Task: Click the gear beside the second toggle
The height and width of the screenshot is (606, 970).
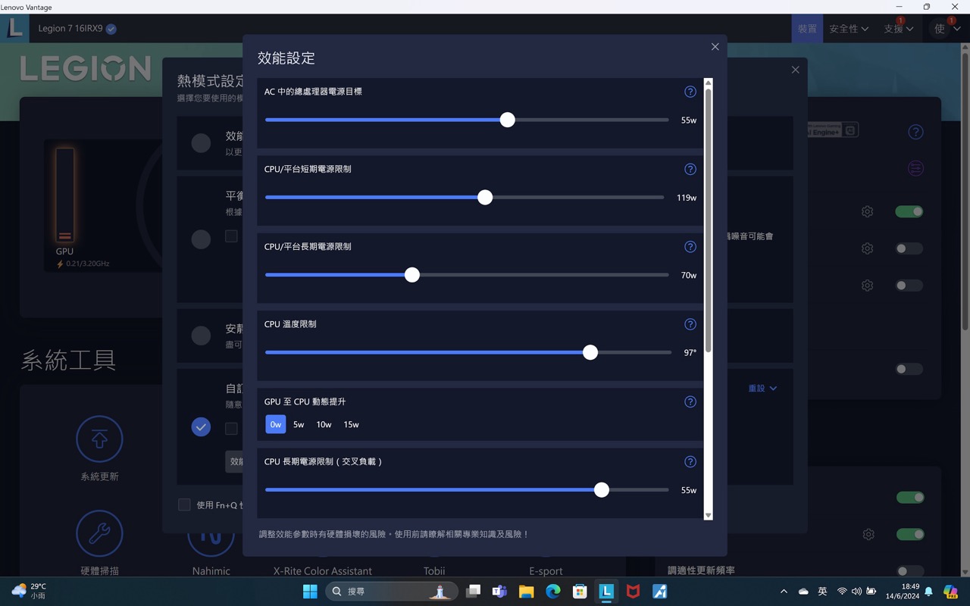Action: click(867, 248)
